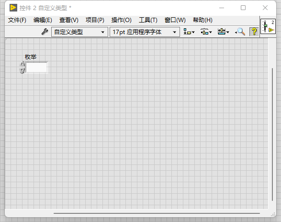Open the 编辑(E) menu
Screen dimensions: 281x222
point(43,20)
